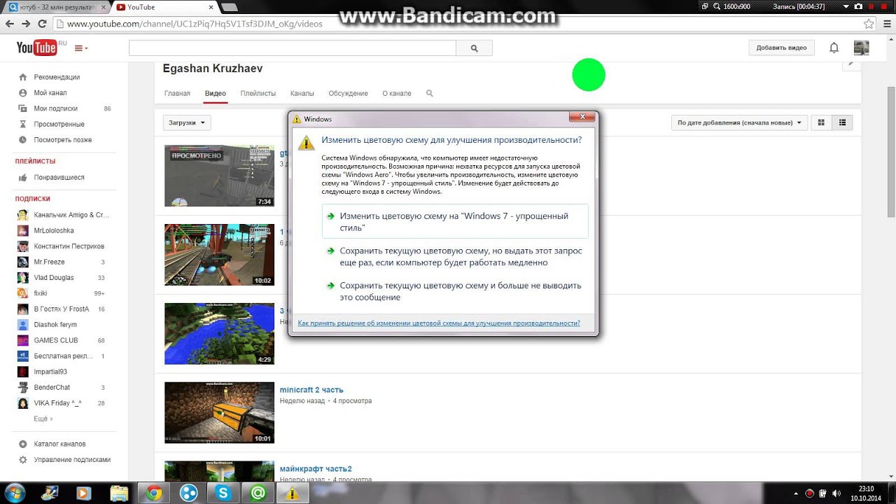Screen dimensions: 896x504
Task: Click the browser back arrow
Action: (x=9, y=24)
